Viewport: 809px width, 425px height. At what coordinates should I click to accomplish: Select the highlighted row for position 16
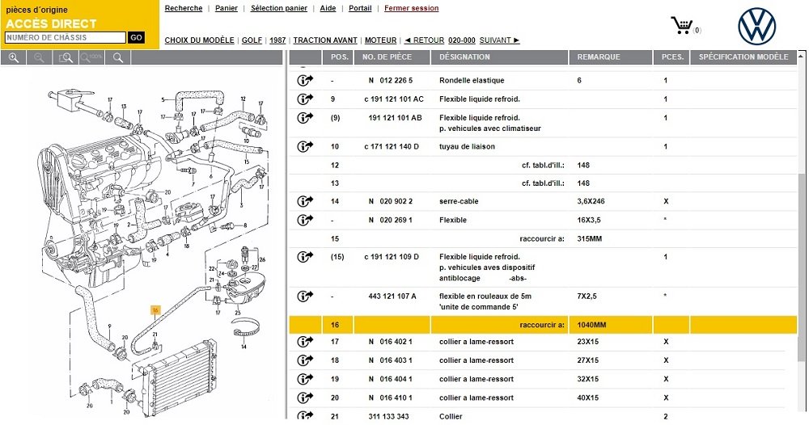click(543, 325)
